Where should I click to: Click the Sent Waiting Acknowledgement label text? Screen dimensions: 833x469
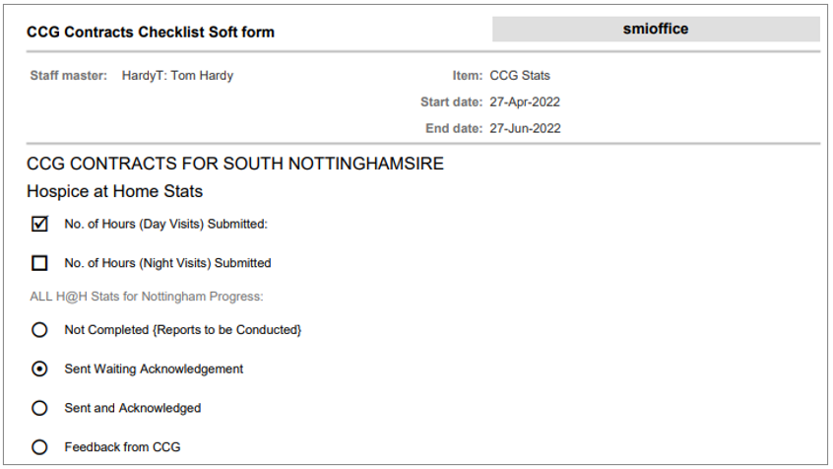(154, 368)
